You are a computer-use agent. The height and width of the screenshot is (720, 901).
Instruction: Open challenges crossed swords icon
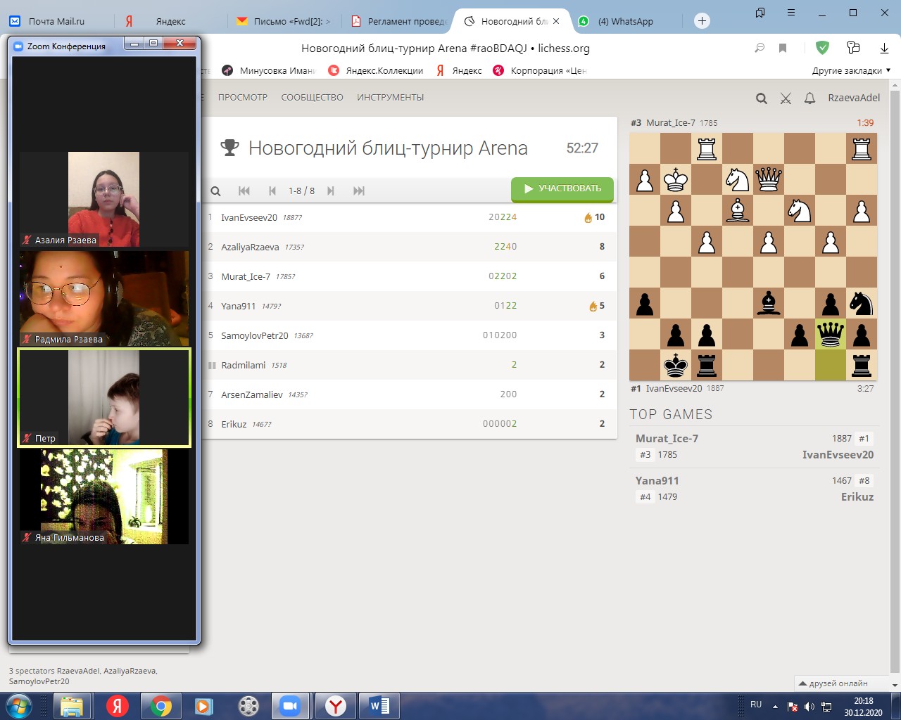(786, 98)
